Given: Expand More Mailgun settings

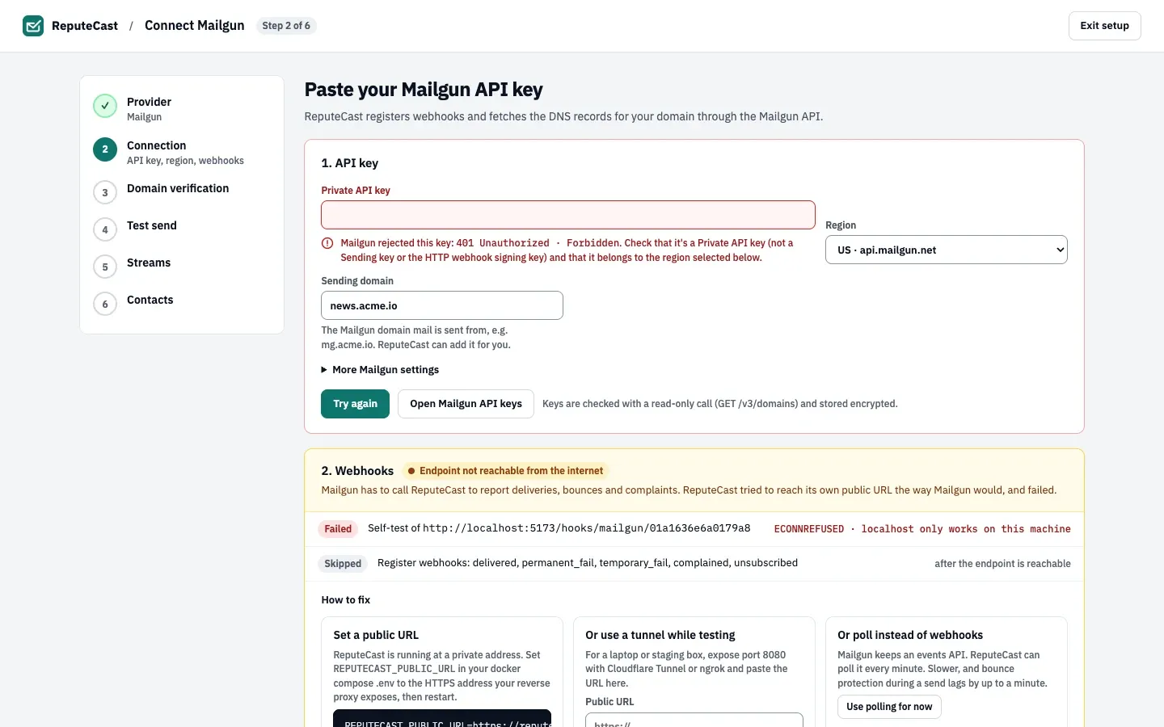Looking at the screenshot, I should click(x=380, y=370).
